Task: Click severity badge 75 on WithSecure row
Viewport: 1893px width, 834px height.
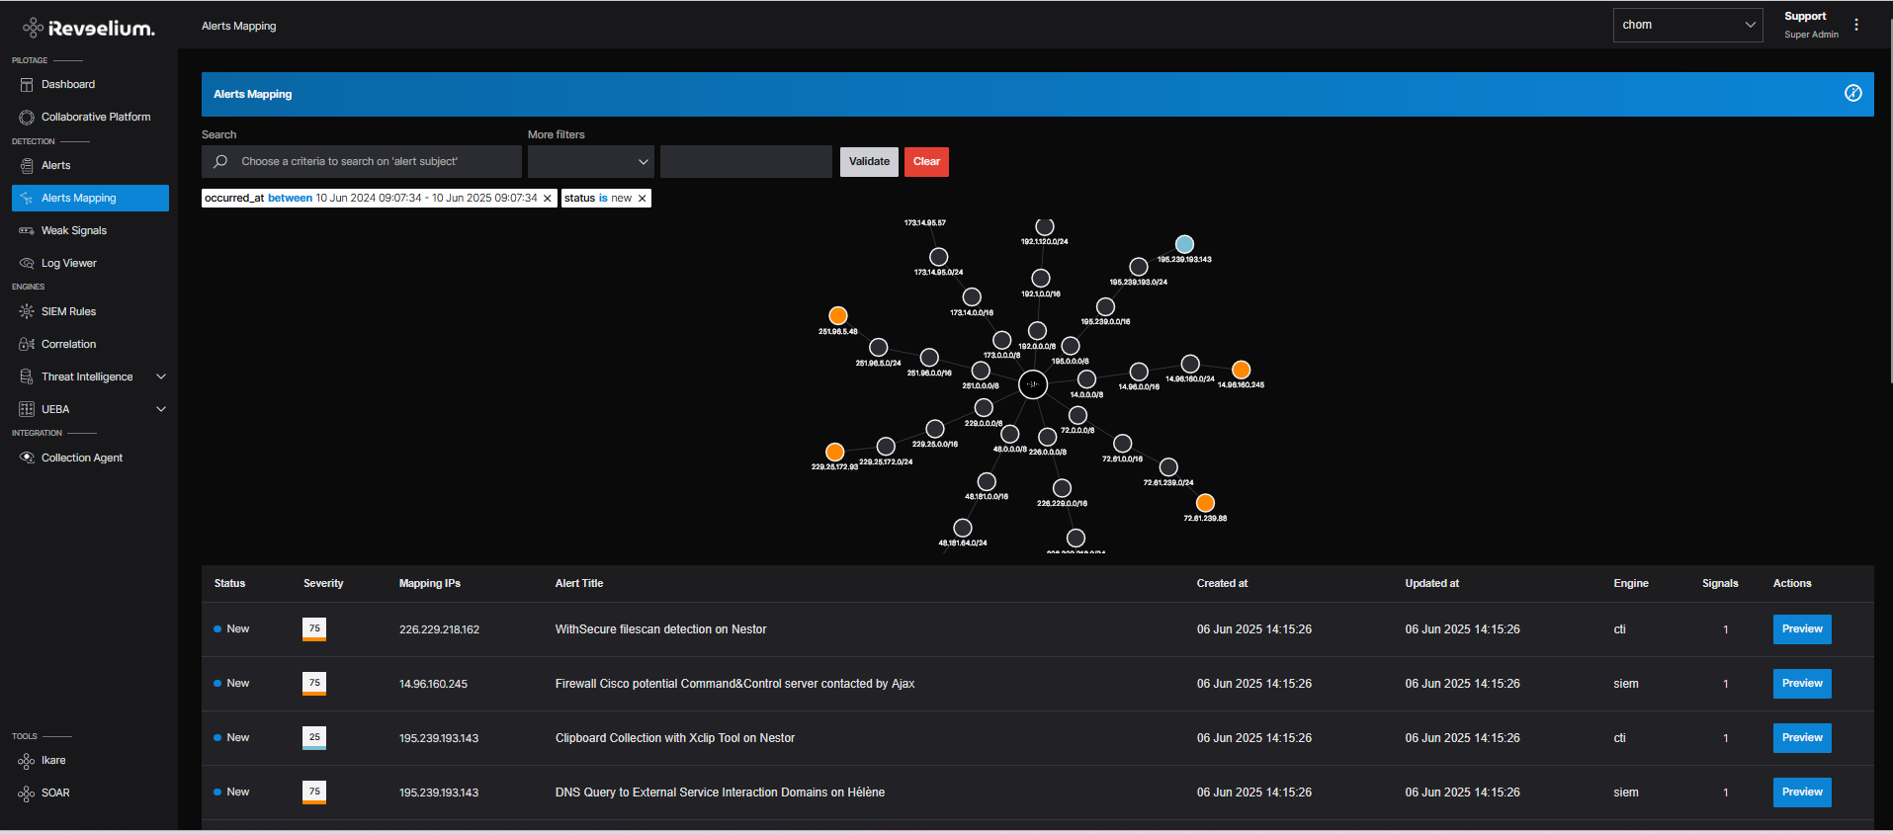Action: (x=314, y=629)
